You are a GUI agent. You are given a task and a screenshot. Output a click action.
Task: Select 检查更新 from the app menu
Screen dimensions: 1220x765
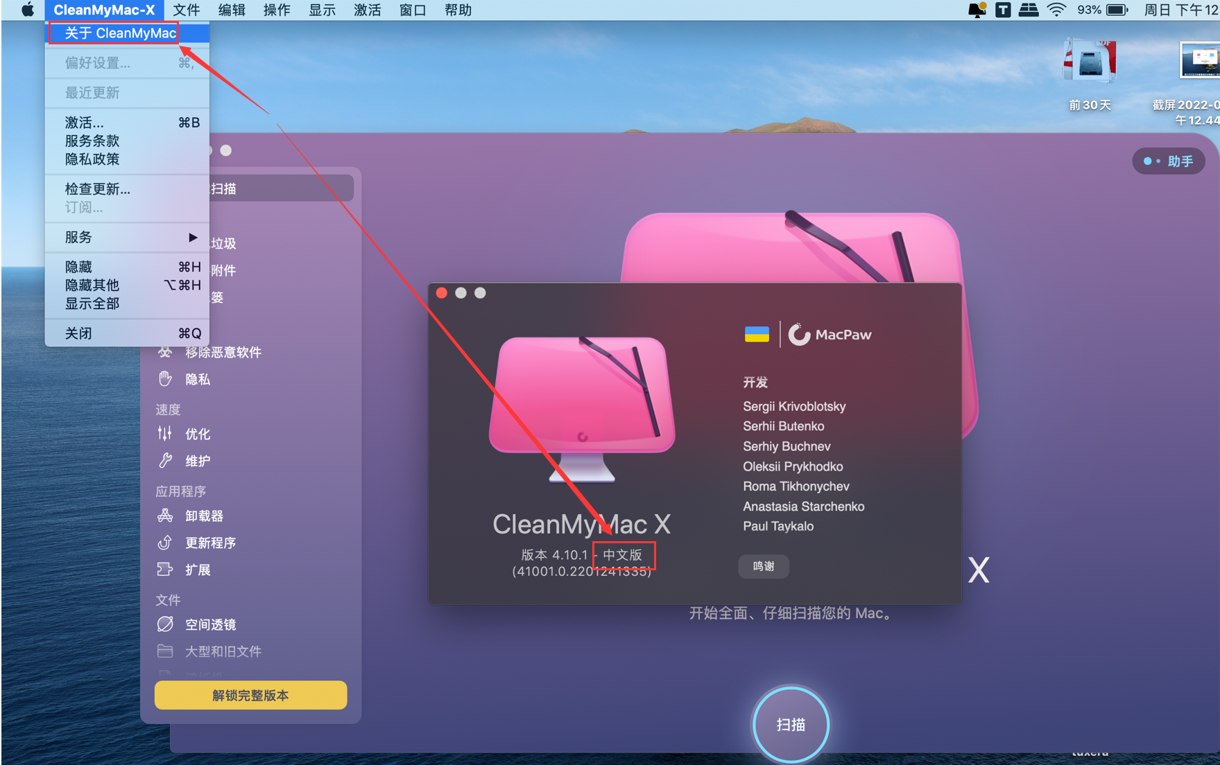click(x=98, y=188)
